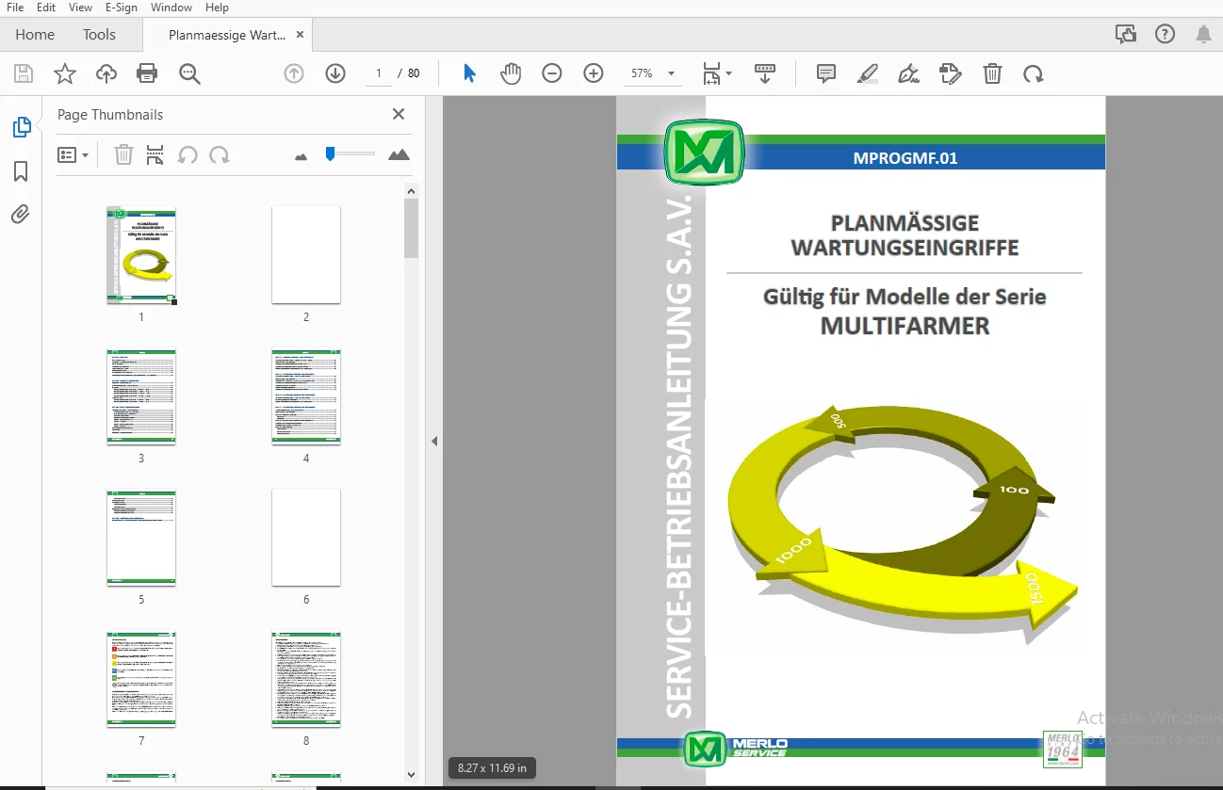Select page 6 thumbnail

click(x=306, y=538)
